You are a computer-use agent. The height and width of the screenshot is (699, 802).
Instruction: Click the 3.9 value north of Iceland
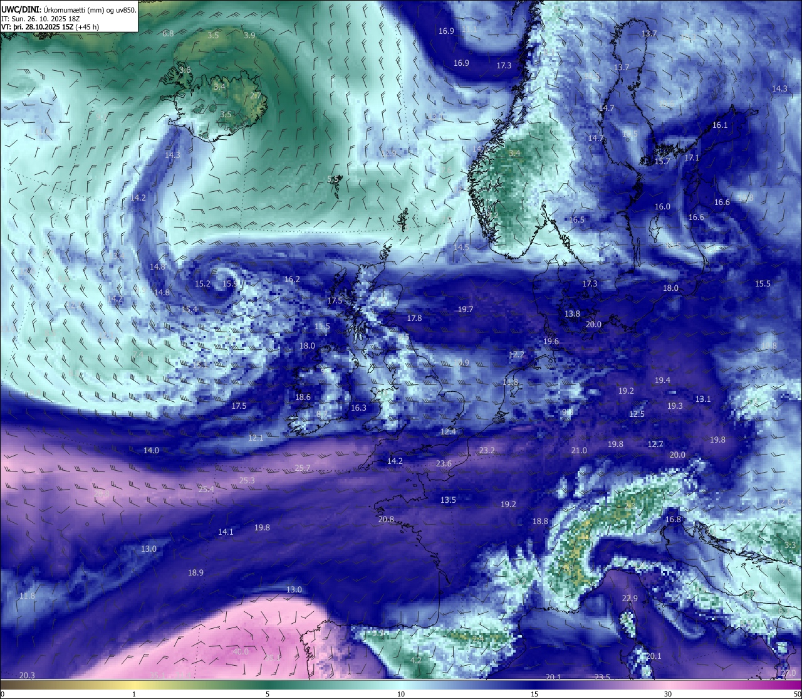[249, 36]
